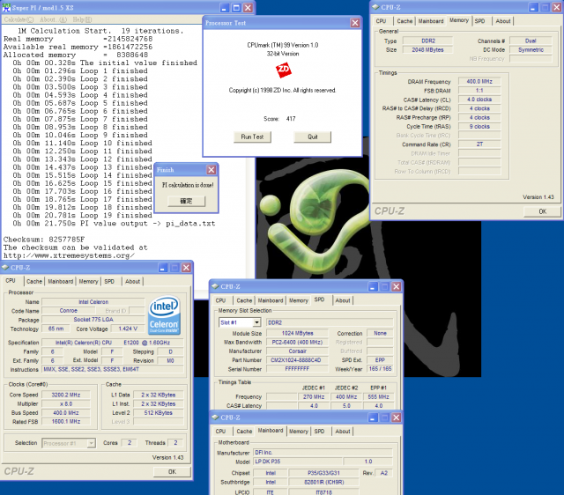
Task: Open SPD tab in CPU-Z Mainboard window
Action: [x=319, y=431]
